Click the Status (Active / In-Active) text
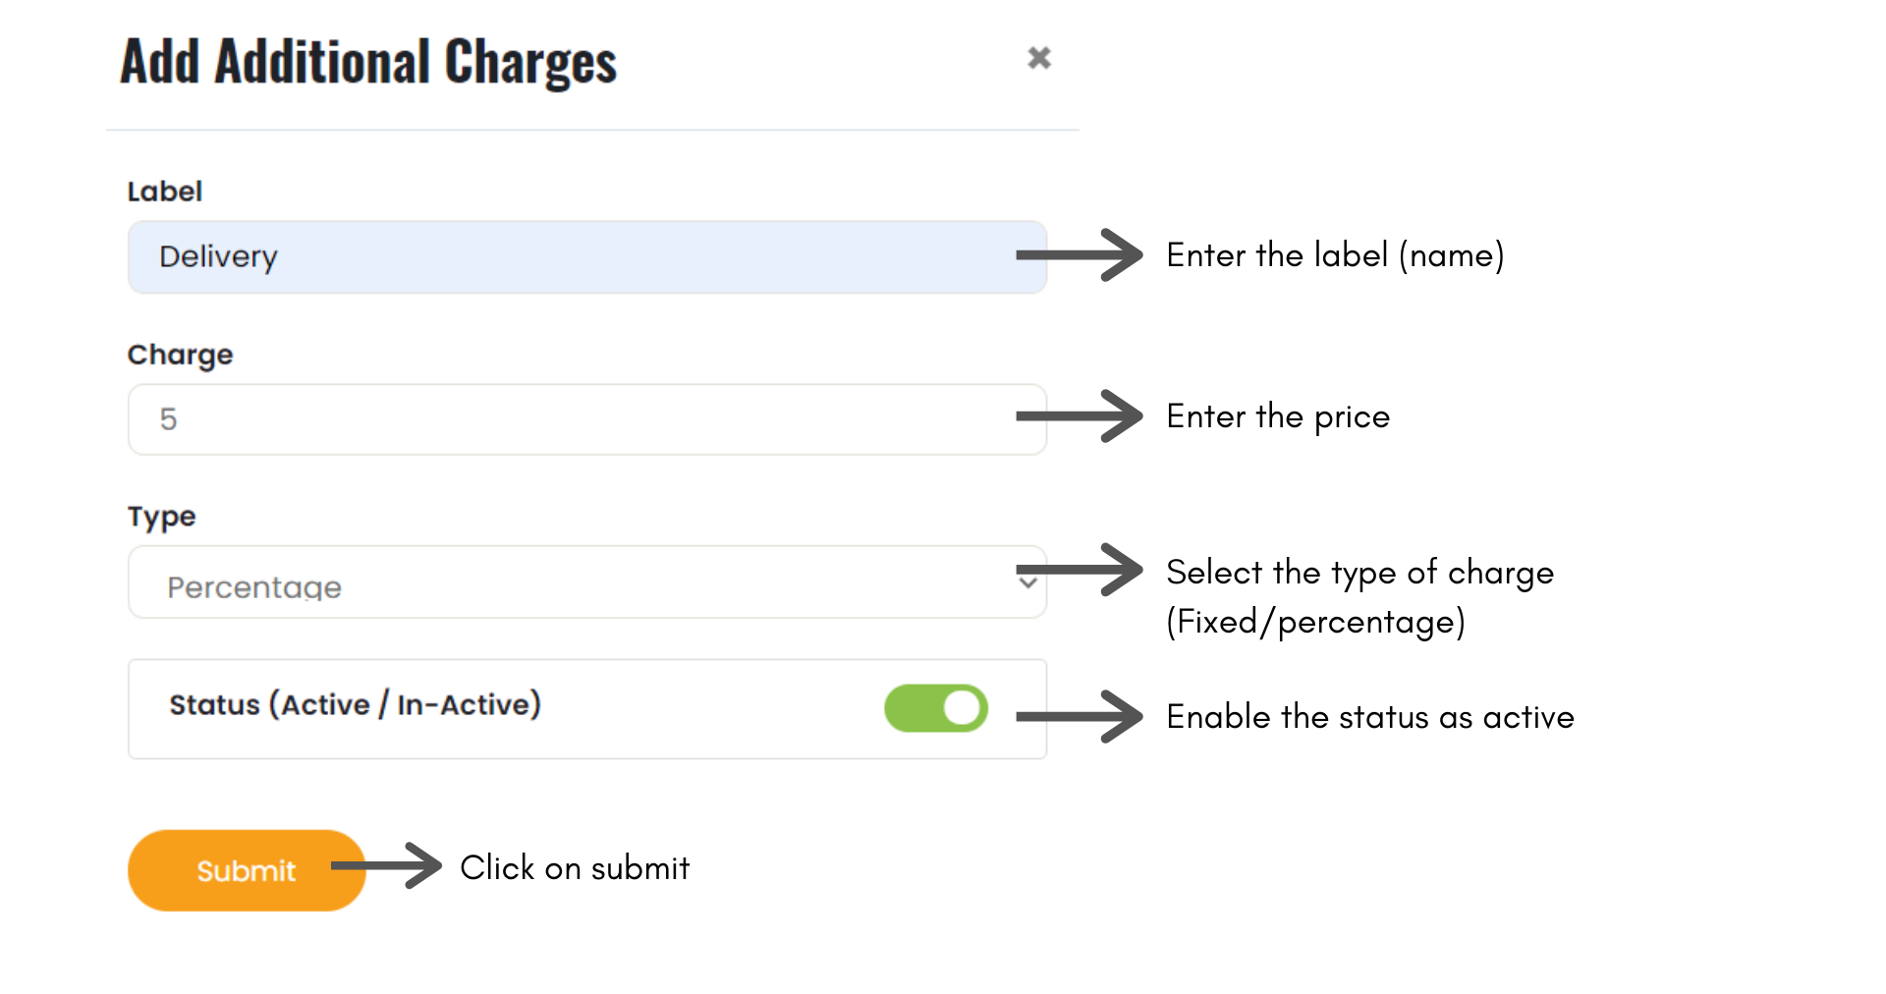1886x994 pixels. [355, 704]
